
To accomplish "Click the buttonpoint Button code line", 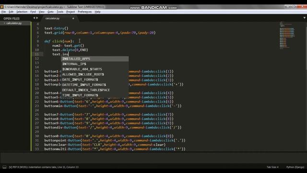I will pos(115,140).
